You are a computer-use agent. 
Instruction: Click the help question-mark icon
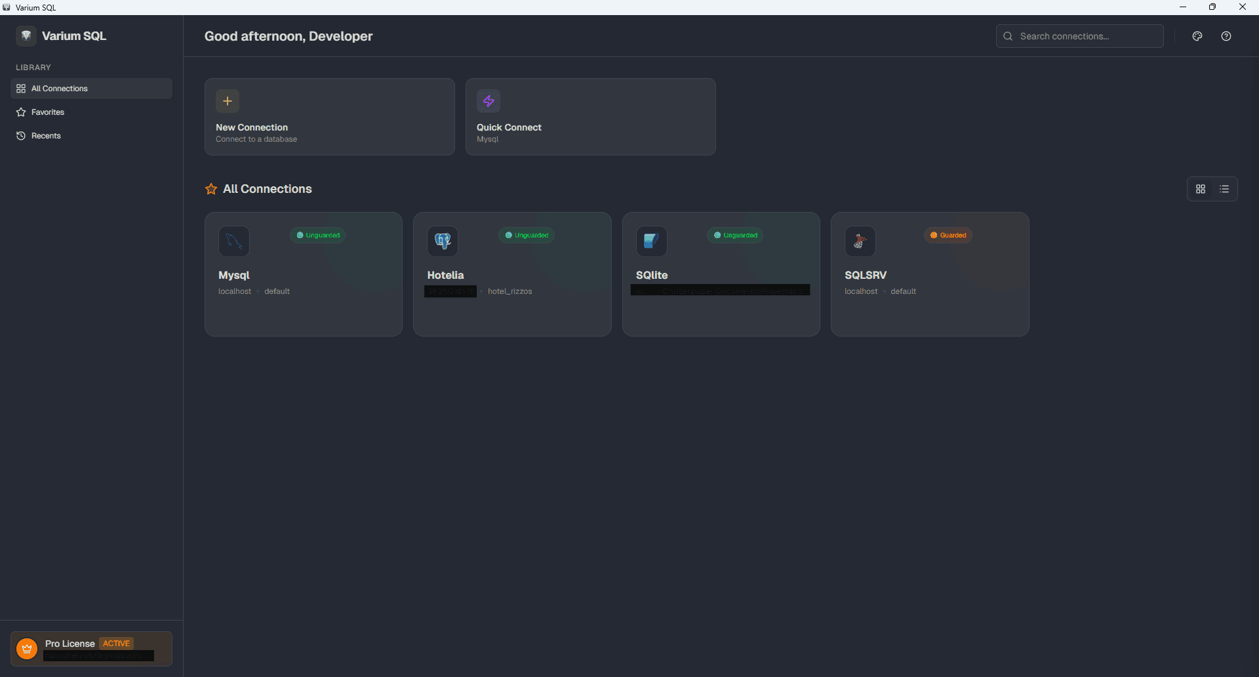[1226, 36]
